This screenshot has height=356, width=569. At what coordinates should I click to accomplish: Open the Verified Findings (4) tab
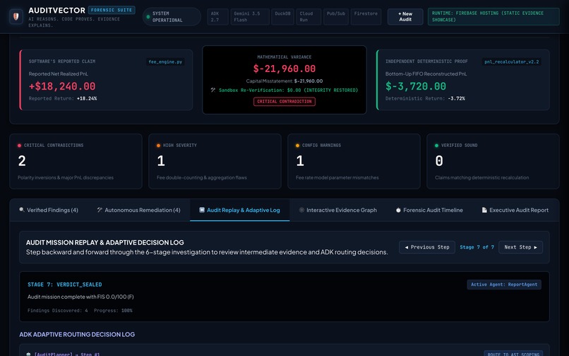49,210
